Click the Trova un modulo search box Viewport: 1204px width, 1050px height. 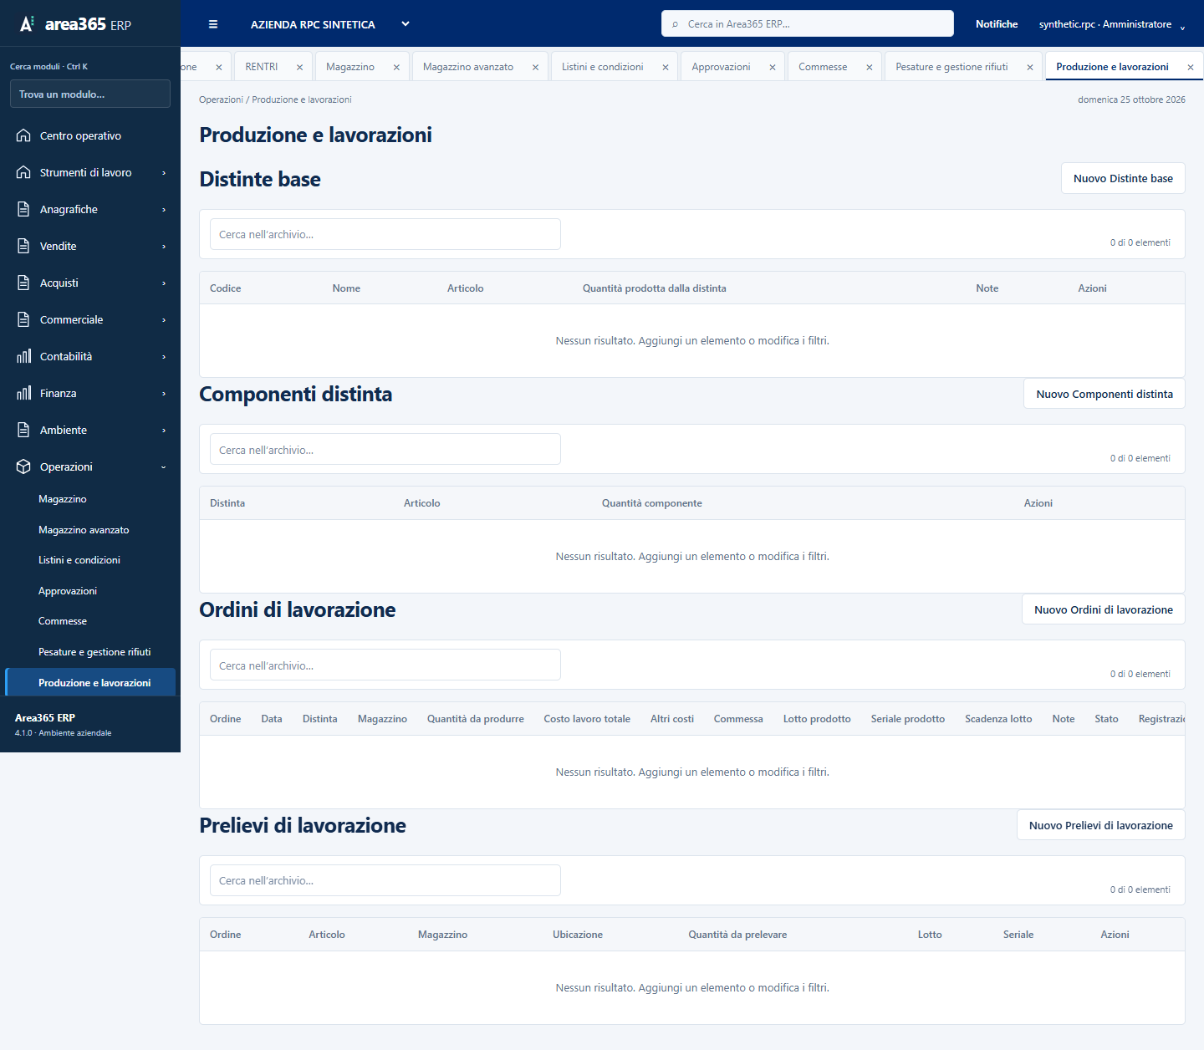(90, 94)
